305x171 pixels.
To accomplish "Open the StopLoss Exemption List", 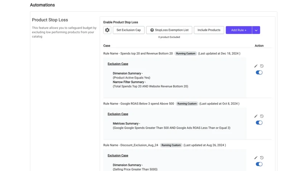I will (x=169, y=30).
